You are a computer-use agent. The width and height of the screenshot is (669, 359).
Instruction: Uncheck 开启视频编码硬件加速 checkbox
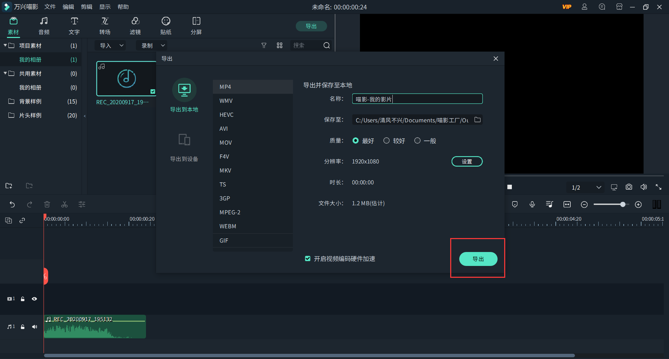point(308,259)
